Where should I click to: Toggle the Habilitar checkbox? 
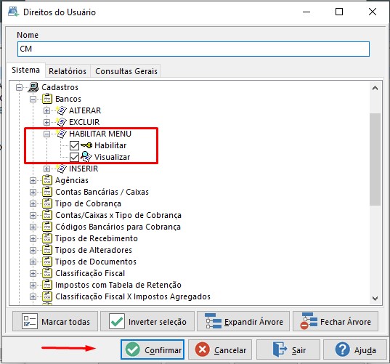74,145
